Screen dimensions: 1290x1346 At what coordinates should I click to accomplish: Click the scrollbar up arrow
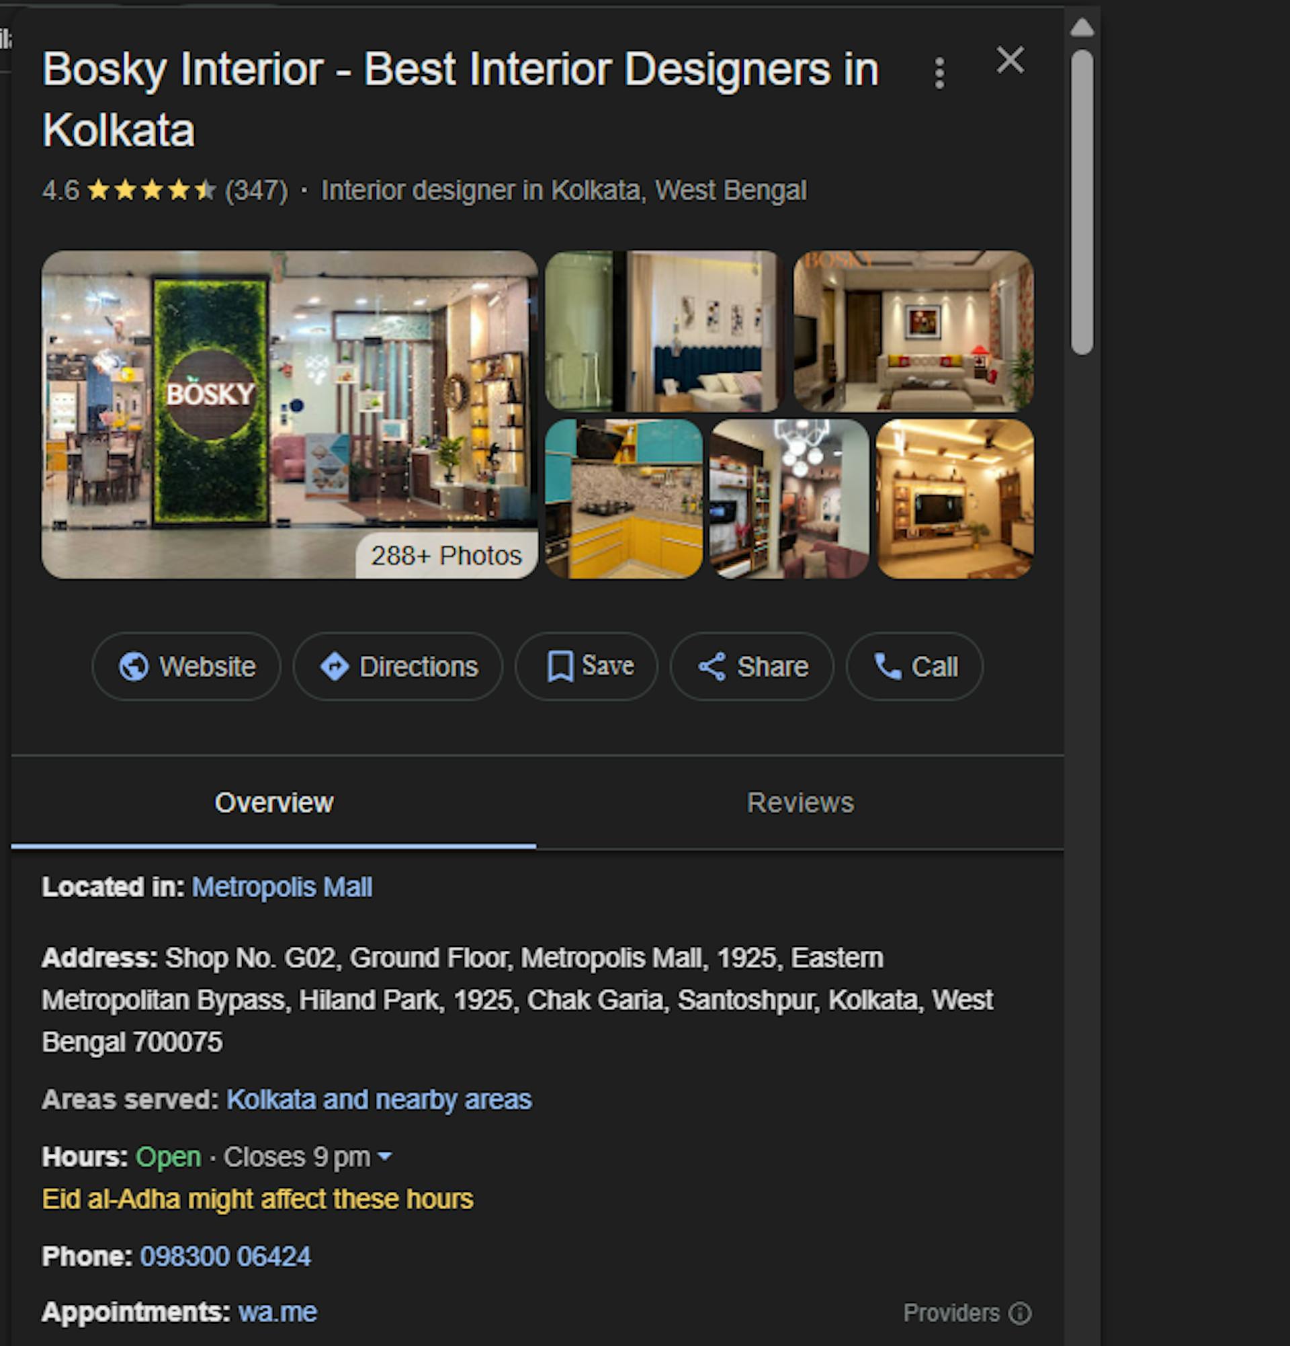pyautogui.click(x=1082, y=28)
